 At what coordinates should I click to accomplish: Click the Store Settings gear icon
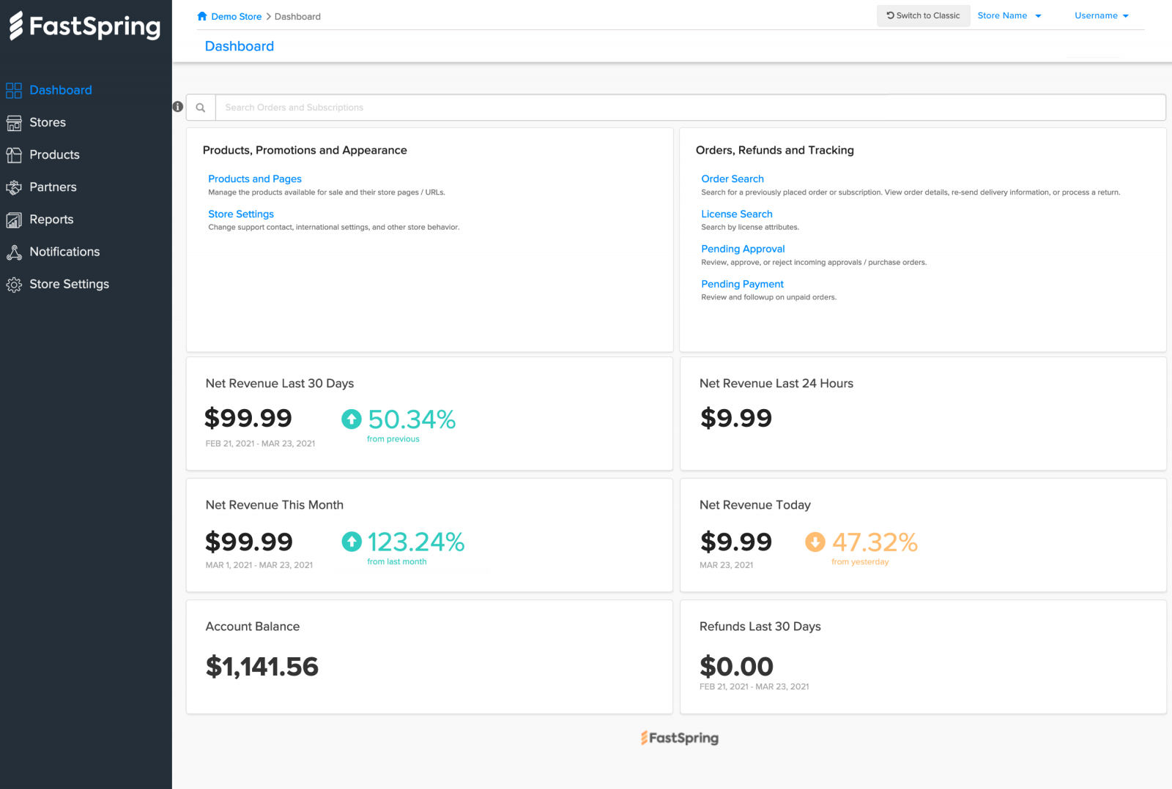pos(14,285)
